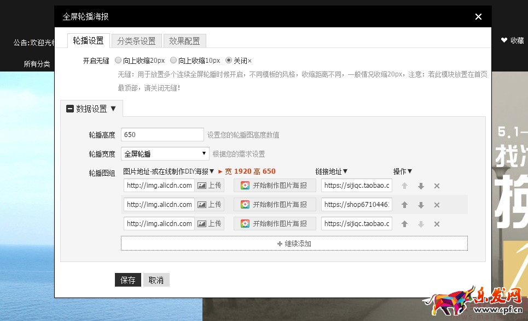Click 继续添加 to add another carousel image
528x321 pixels.
click(294, 243)
